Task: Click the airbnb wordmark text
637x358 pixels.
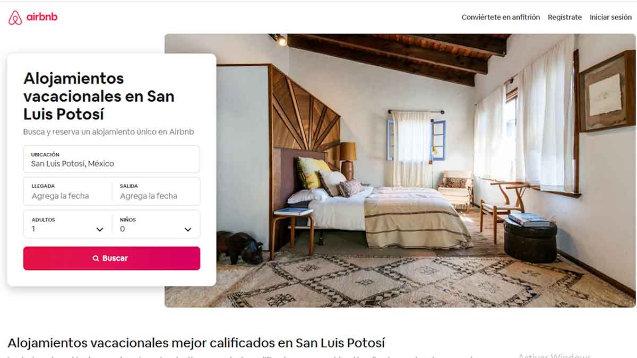Action: click(x=42, y=17)
